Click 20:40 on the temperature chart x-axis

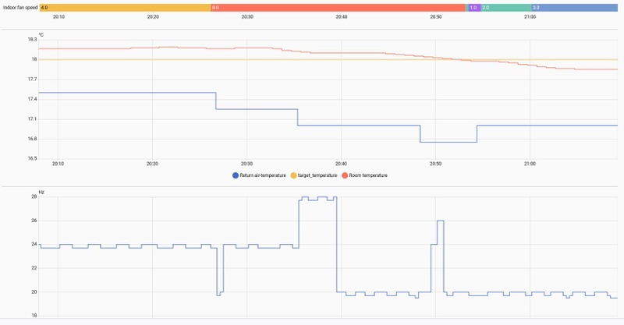tap(341, 164)
